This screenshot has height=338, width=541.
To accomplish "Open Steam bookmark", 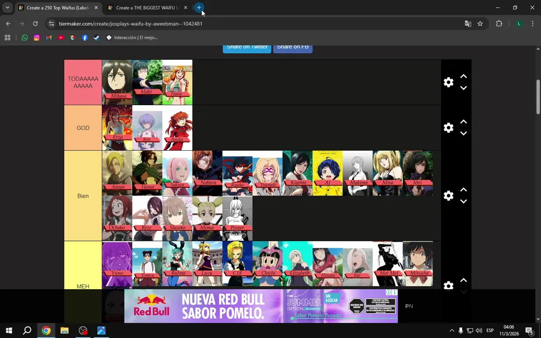I will click(97, 38).
